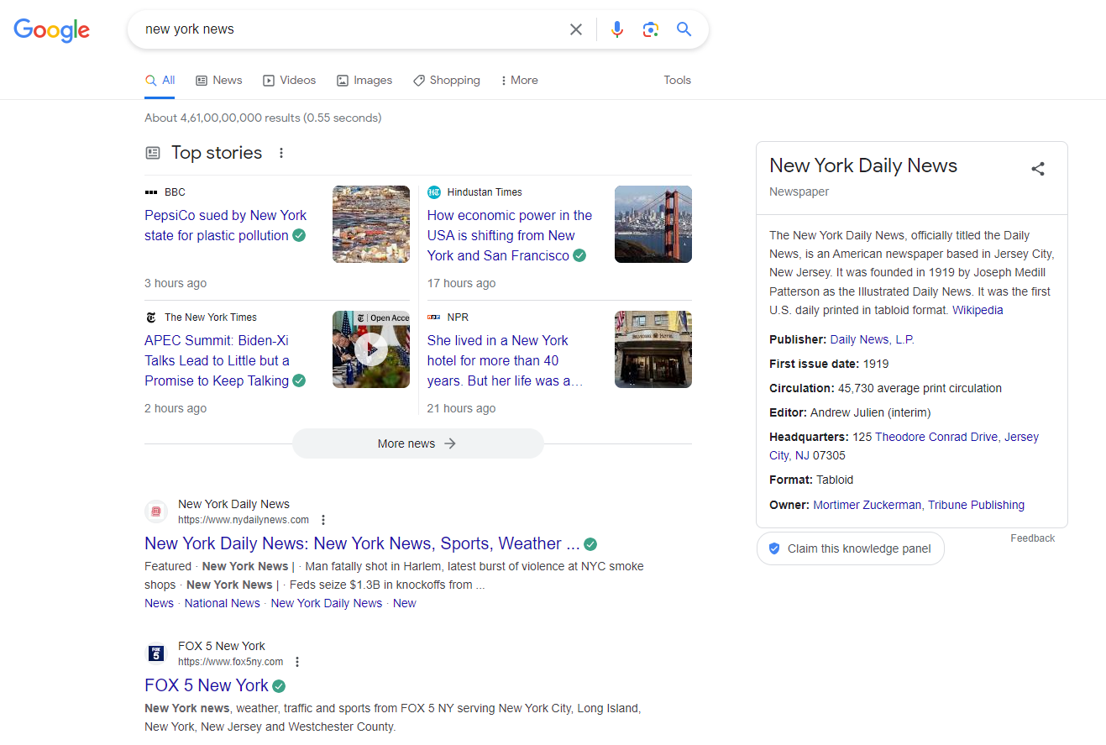1106x745 pixels.
Task: Click the verified badge on the PepsiCo story
Action: click(299, 235)
